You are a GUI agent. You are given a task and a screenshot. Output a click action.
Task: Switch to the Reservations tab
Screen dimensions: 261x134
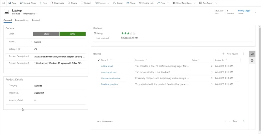coord(22,20)
